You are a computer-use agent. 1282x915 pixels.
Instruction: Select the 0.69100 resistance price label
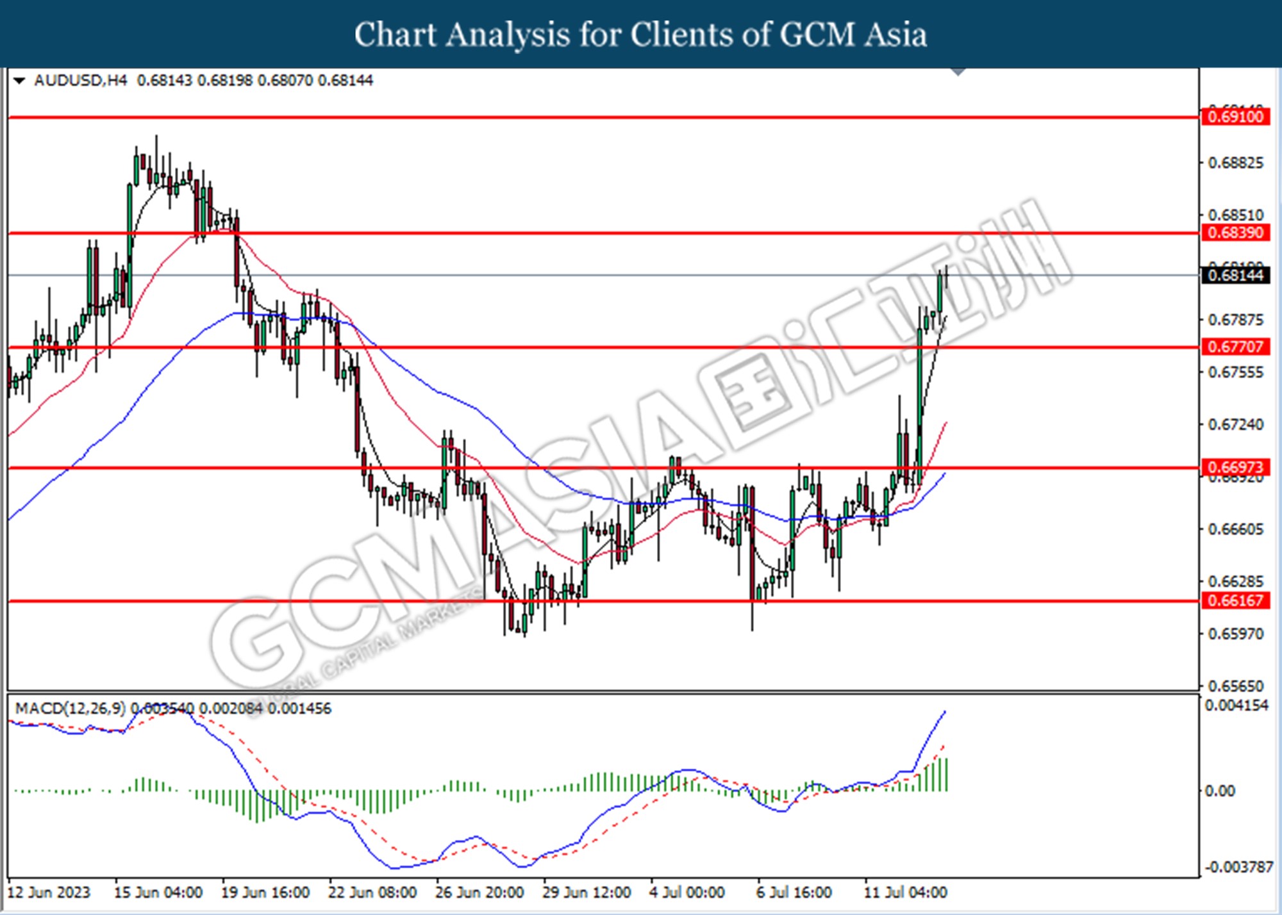pyautogui.click(x=1235, y=117)
